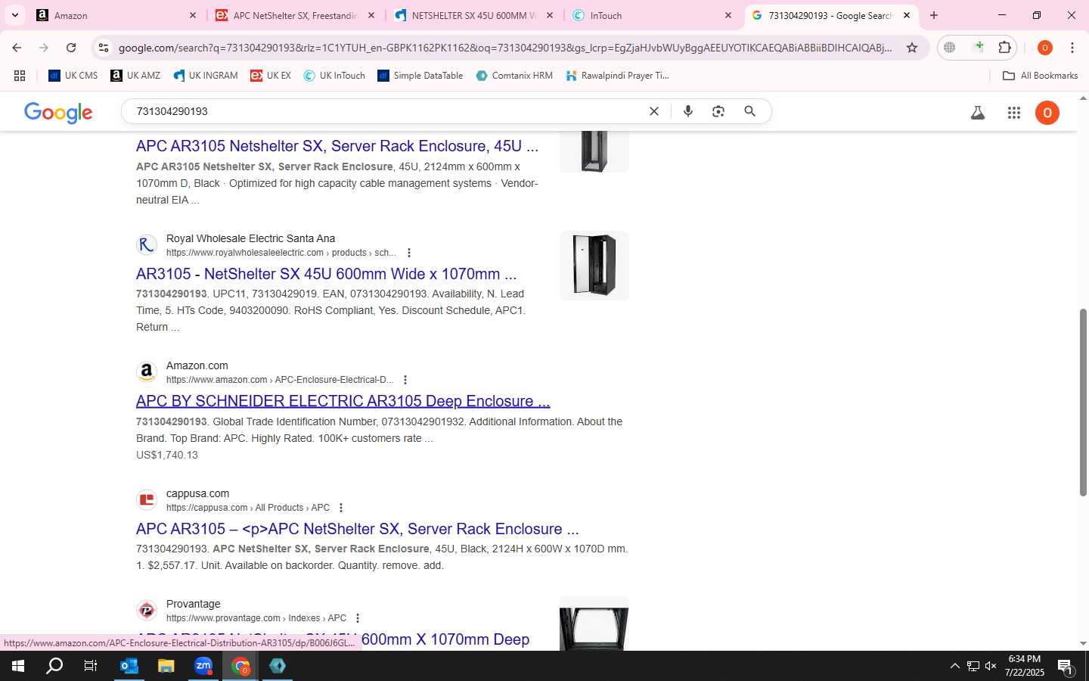Viewport: 1089px width, 681px height.
Task: Open more options for Amazon.com result
Action: pyautogui.click(x=405, y=380)
